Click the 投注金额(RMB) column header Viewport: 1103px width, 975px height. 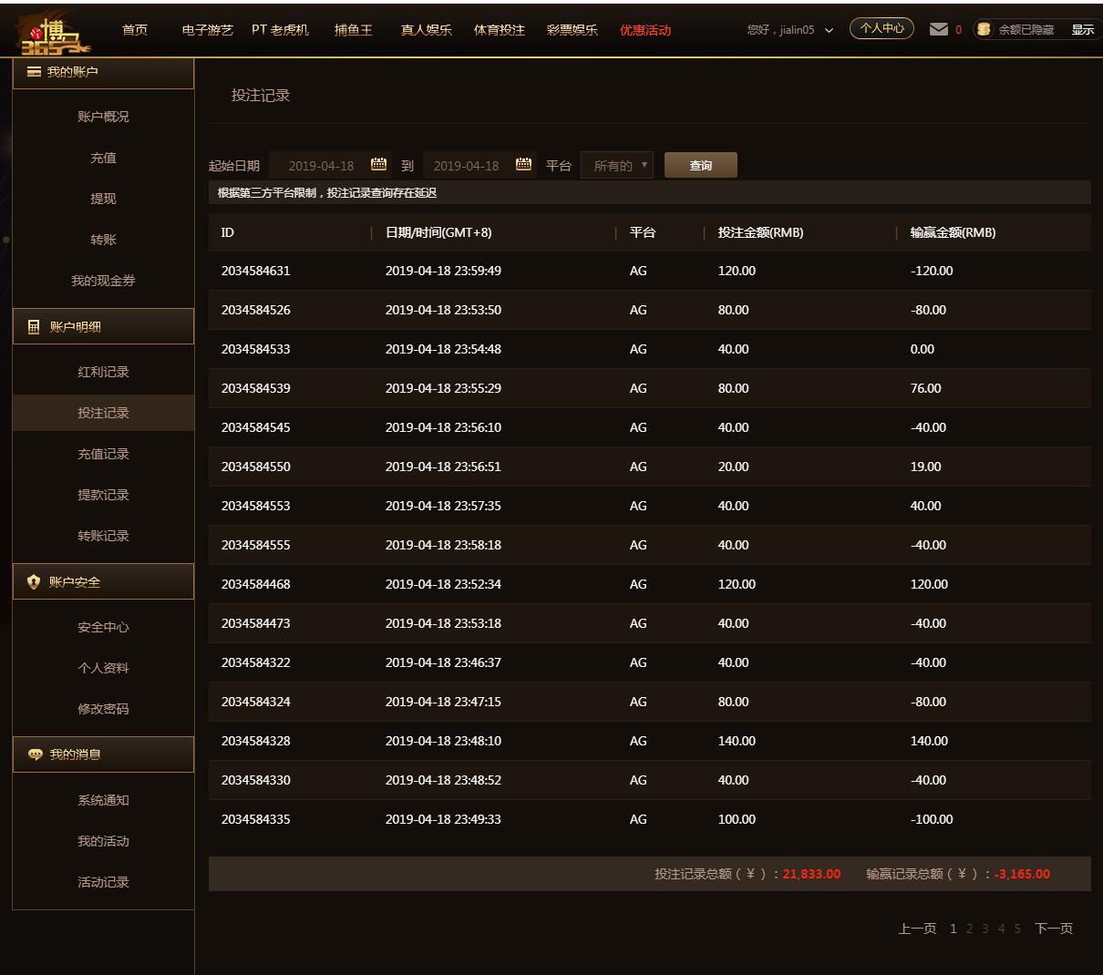760,232
